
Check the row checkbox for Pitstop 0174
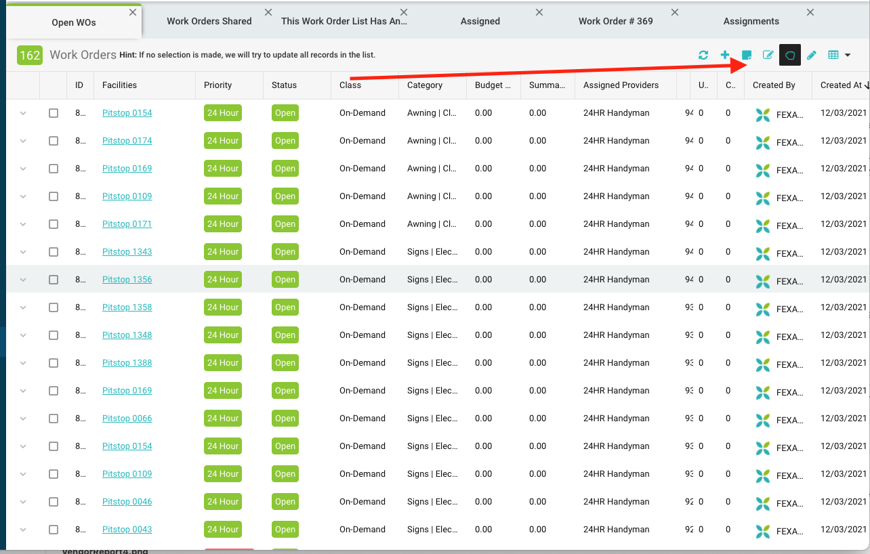54,140
